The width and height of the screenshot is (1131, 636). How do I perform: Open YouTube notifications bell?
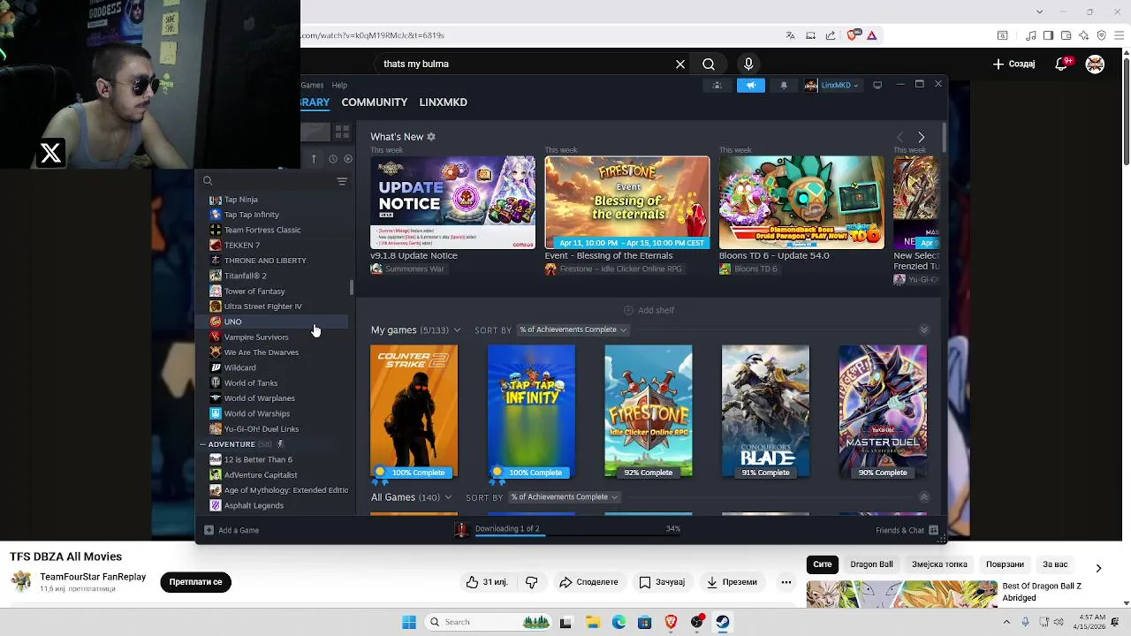pyautogui.click(x=1063, y=64)
